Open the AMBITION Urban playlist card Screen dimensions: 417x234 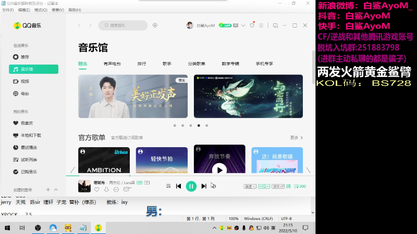(x=104, y=160)
